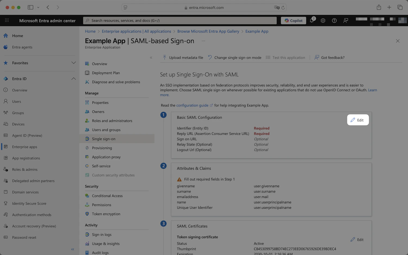
Task: Open Users under Entra ID
Action: pyautogui.click(x=16, y=101)
